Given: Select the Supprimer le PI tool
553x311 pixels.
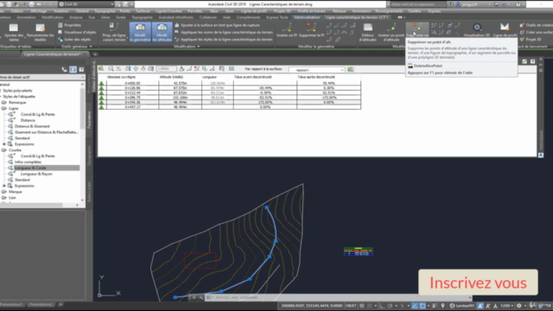Looking at the screenshot, I should (x=311, y=30).
